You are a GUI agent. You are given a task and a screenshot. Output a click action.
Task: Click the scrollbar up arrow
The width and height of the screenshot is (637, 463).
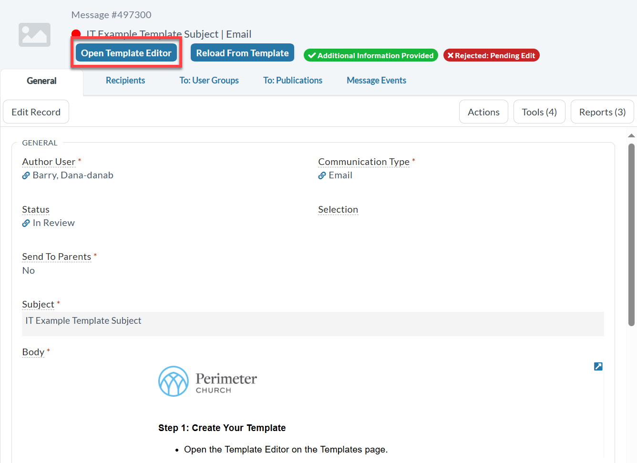(x=631, y=136)
